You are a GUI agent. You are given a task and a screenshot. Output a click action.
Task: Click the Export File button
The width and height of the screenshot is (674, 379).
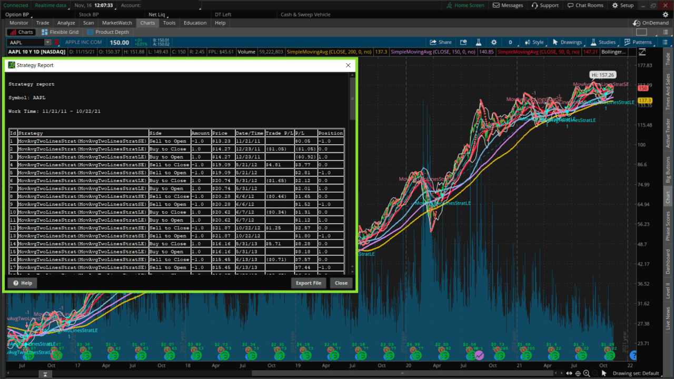(x=309, y=283)
